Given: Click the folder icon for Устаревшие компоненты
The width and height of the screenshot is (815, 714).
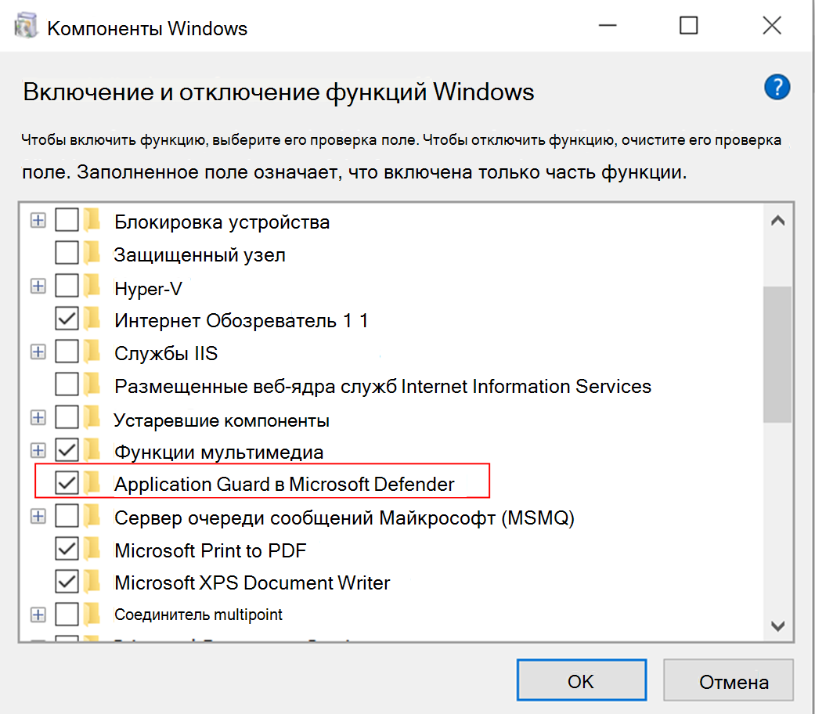Looking at the screenshot, I should point(92,417).
